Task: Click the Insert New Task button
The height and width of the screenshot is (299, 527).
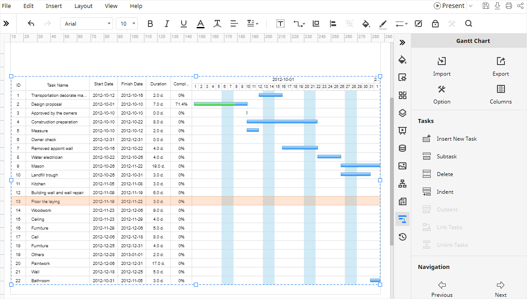Action: (455, 138)
